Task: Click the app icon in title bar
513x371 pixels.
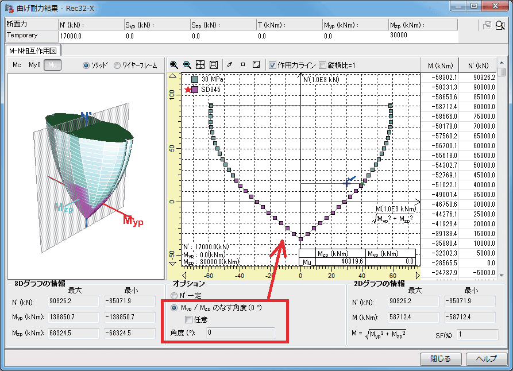Action: pos(9,8)
